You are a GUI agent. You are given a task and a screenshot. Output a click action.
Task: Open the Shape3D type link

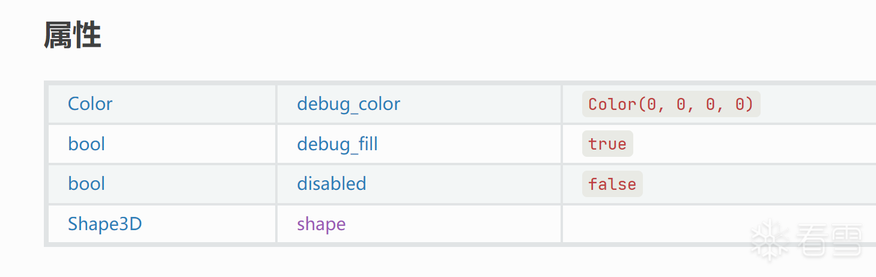tap(105, 224)
